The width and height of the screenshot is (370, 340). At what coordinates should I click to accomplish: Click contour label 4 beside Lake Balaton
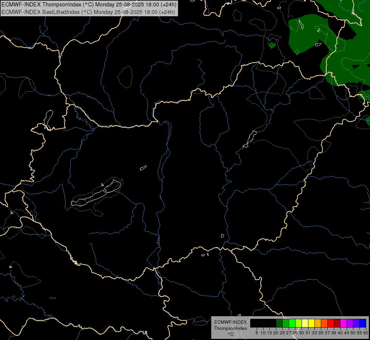pyautogui.click(x=102, y=185)
